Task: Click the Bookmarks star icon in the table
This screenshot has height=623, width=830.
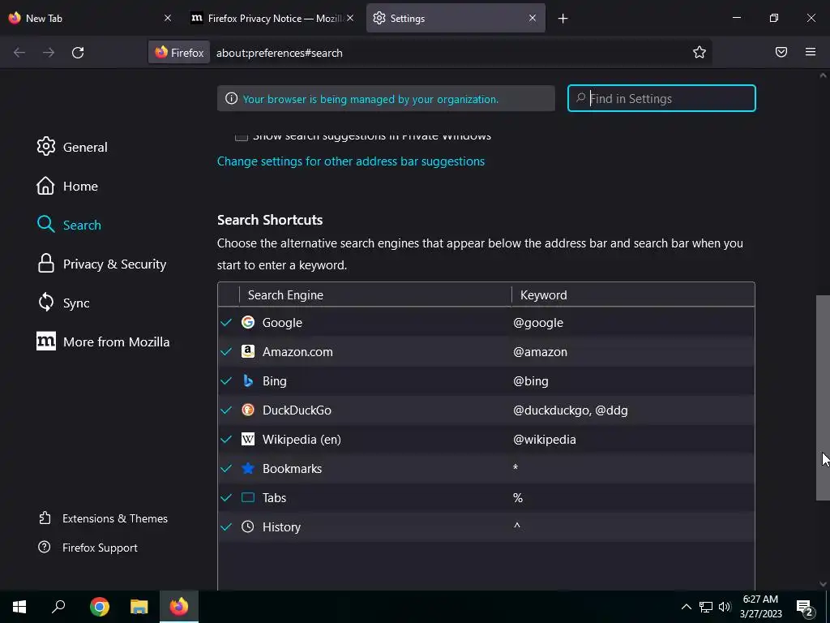Action: click(248, 468)
